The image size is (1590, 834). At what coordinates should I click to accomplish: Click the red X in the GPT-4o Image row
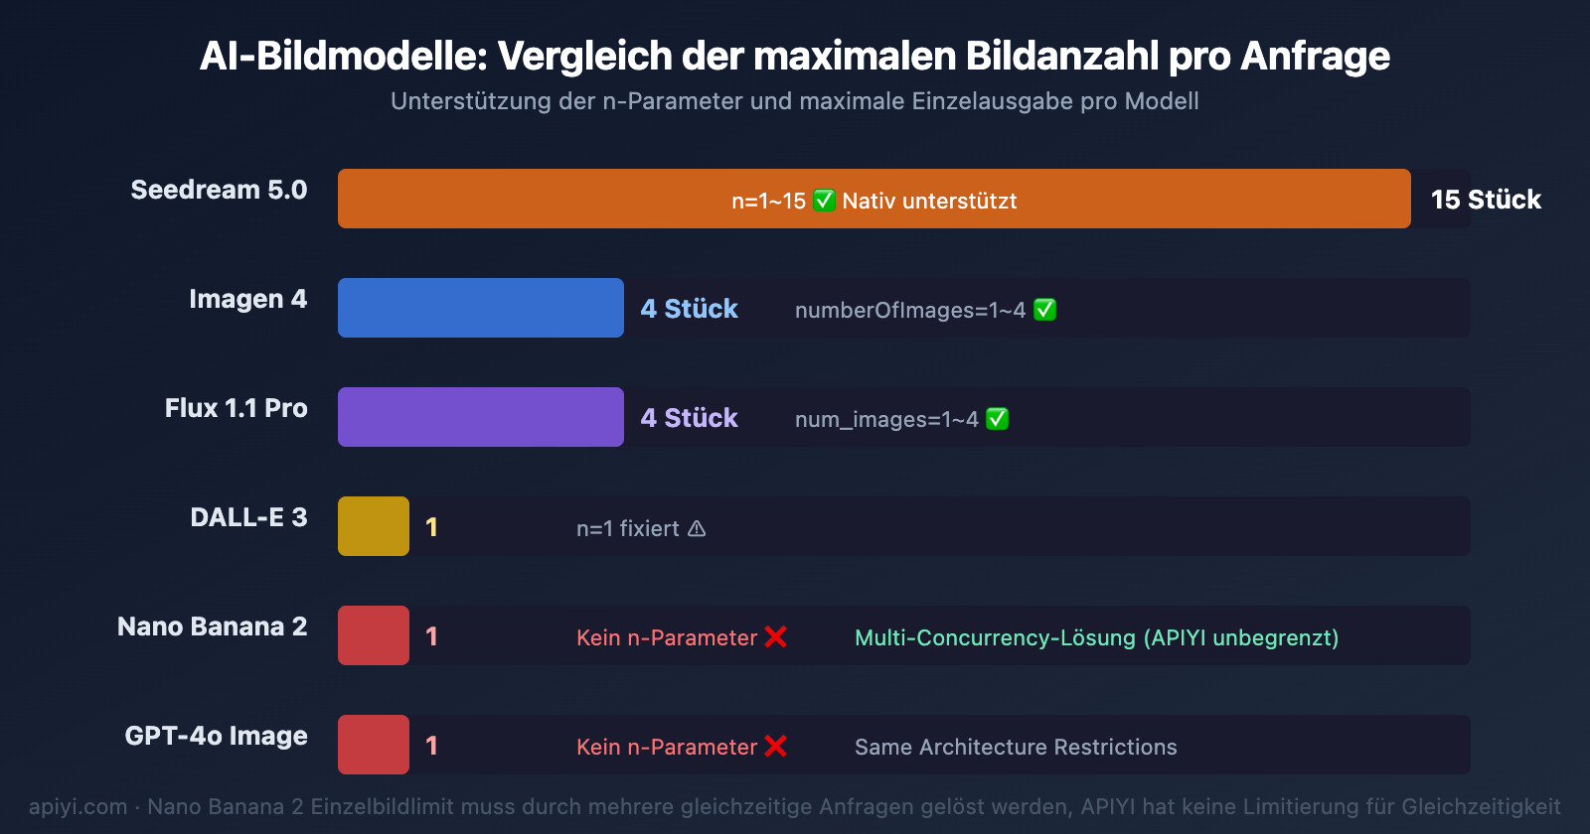click(776, 747)
